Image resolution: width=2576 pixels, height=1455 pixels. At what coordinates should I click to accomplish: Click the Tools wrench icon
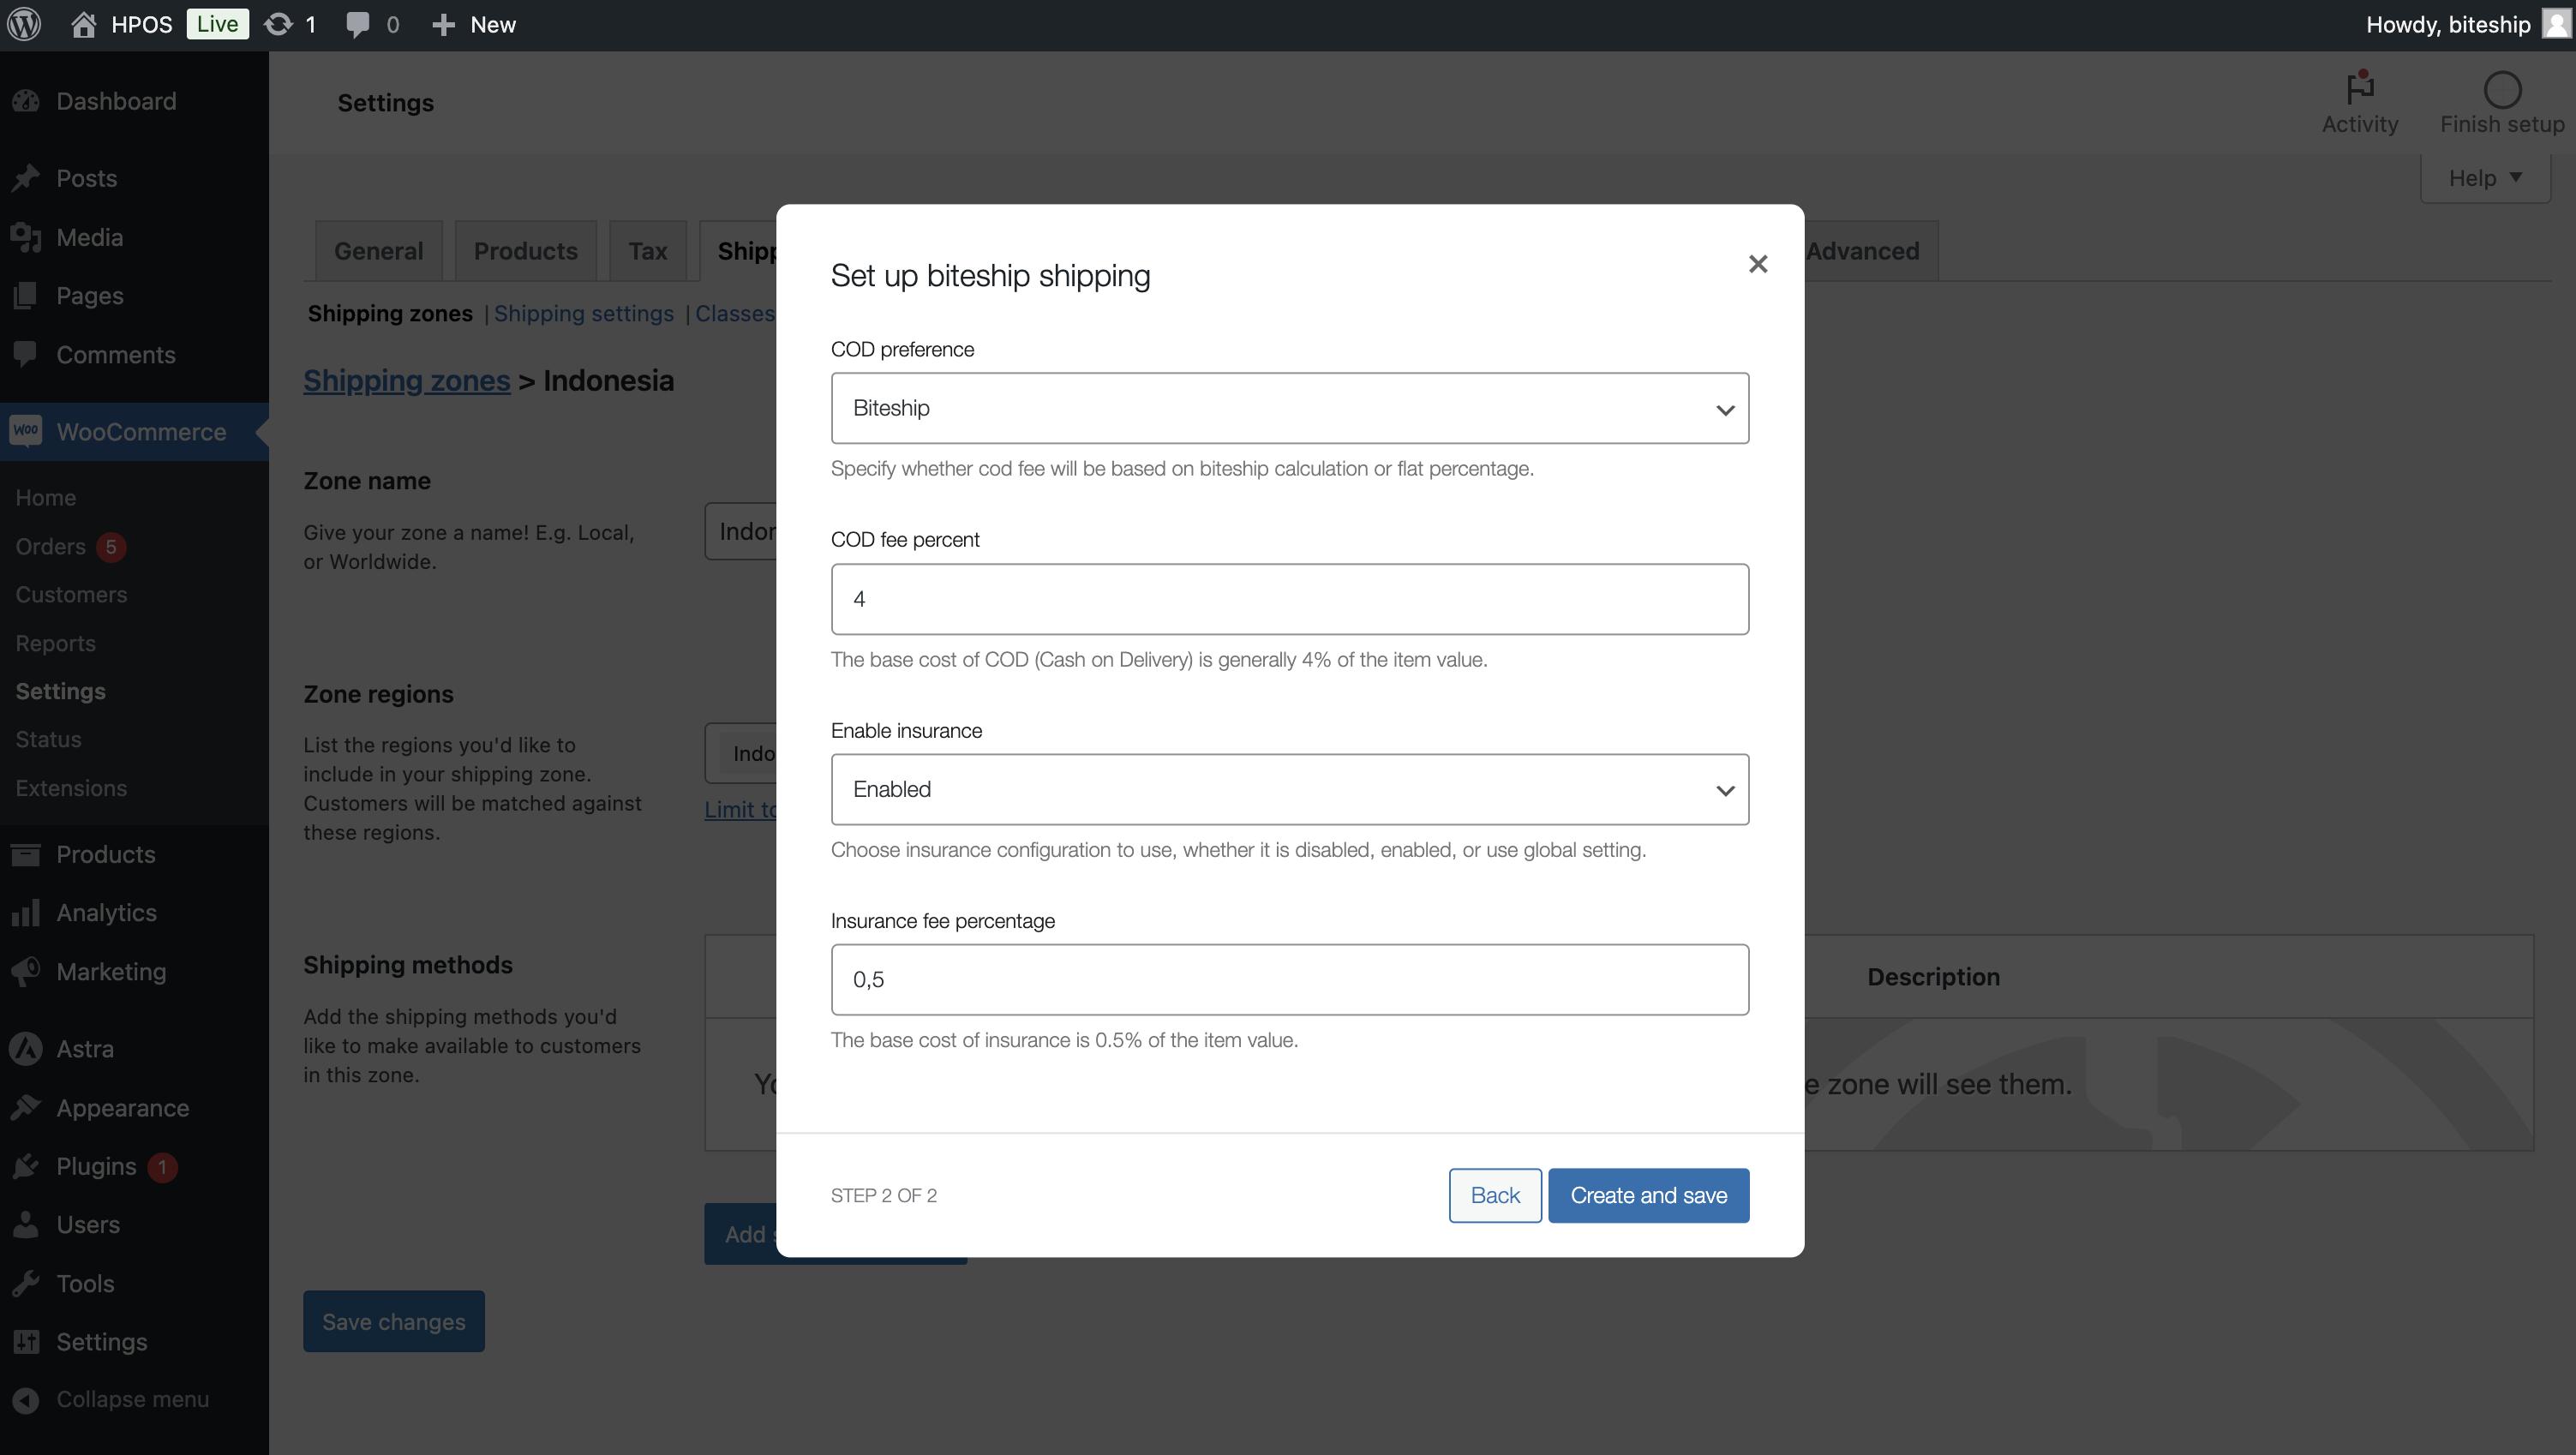pyautogui.click(x=26, y=1283)
